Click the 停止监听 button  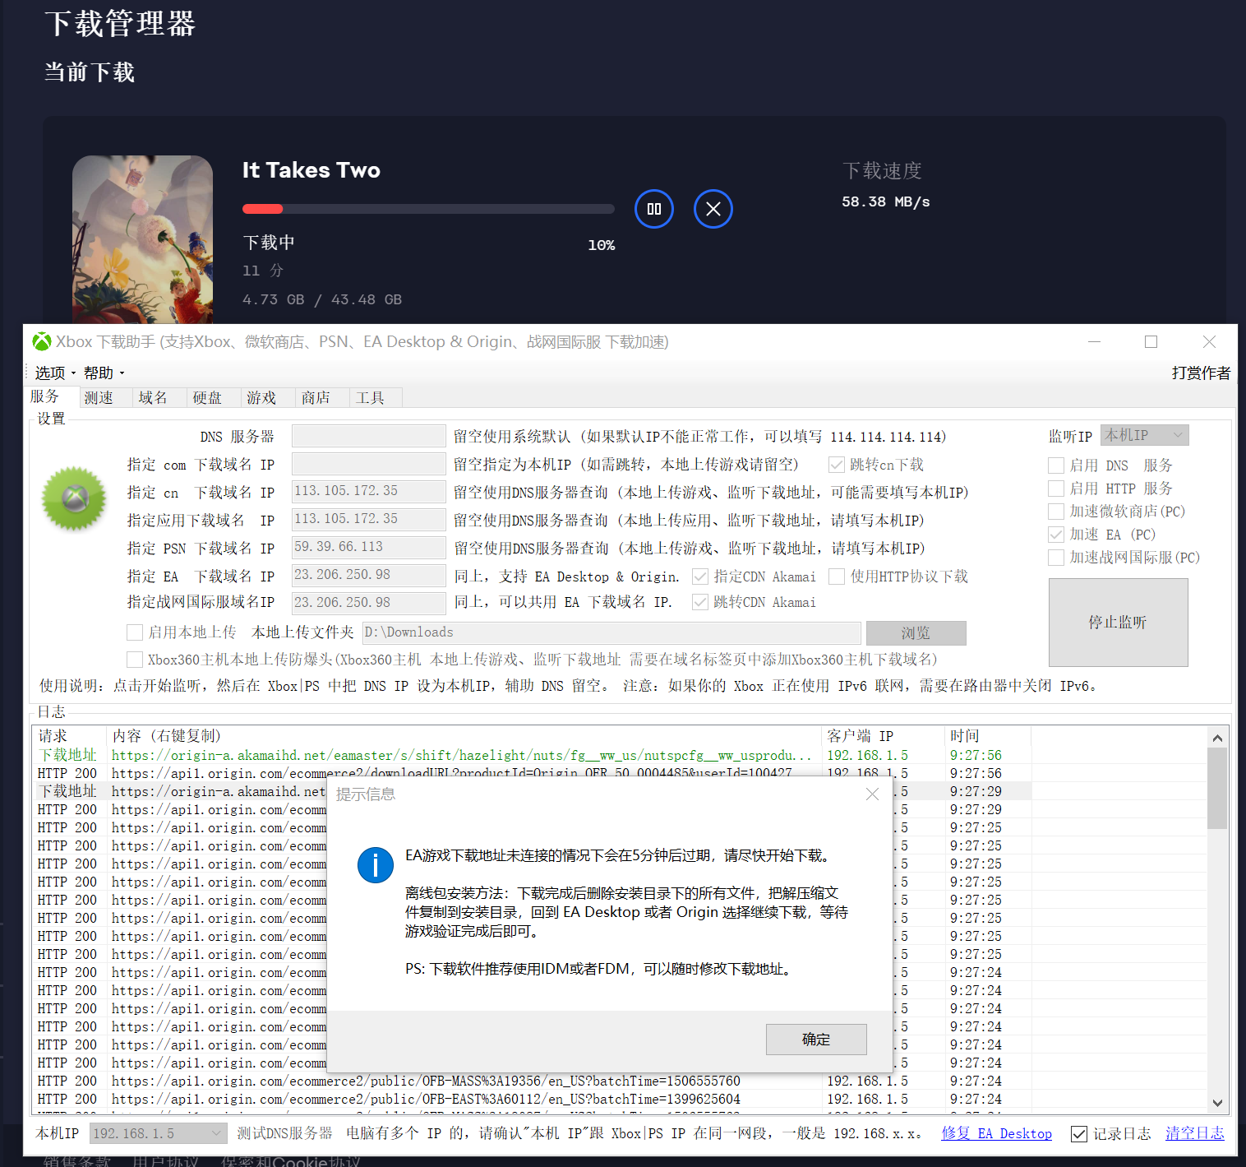tap(1118, 623)
